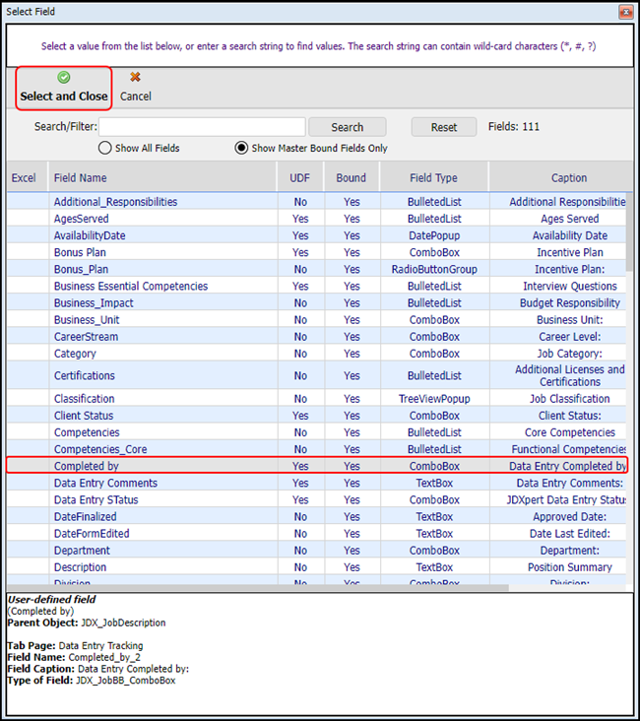Click the green Select and Close checkmark icon
Screen dimensions: 640x721
[x=64, y=77]
